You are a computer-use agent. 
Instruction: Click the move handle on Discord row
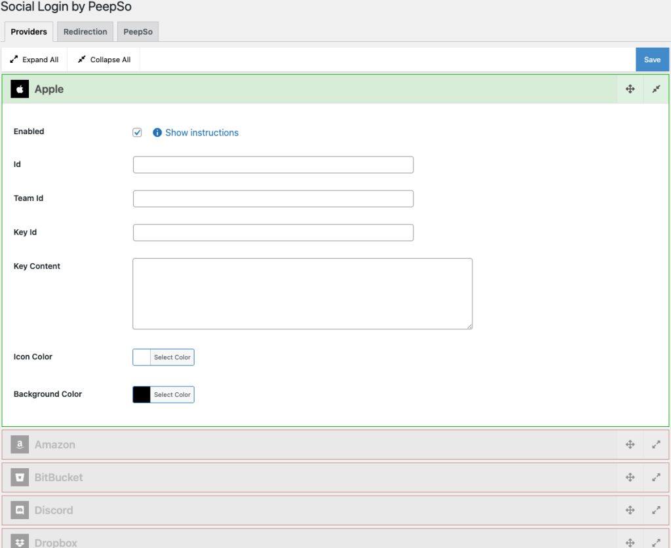[630, 510]
